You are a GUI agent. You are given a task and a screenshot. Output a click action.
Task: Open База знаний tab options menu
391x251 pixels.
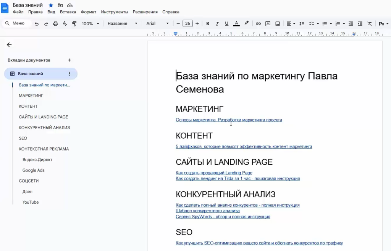tap(69, 74)
